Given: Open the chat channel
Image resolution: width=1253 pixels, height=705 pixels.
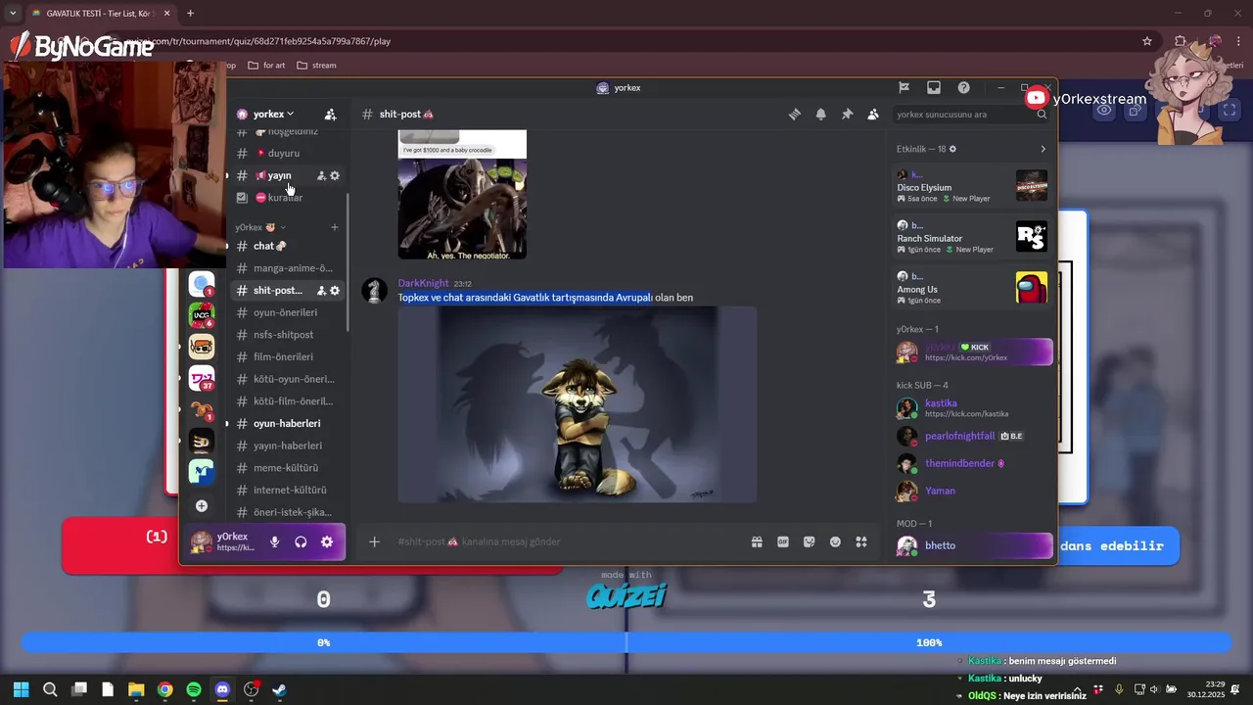Looking at the screenshot, I should (287, 247).
